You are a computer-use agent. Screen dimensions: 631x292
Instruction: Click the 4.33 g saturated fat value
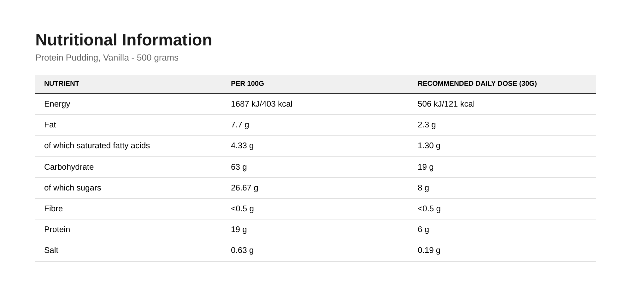click(242, 146)
